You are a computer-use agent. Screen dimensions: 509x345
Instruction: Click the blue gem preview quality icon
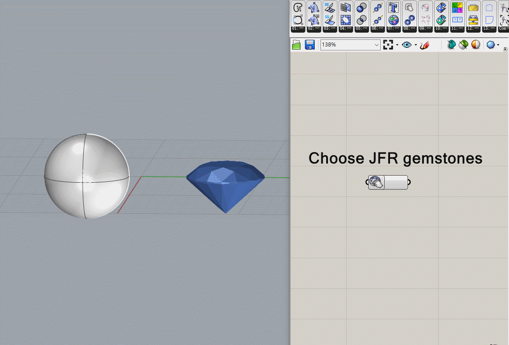point(490,45)
